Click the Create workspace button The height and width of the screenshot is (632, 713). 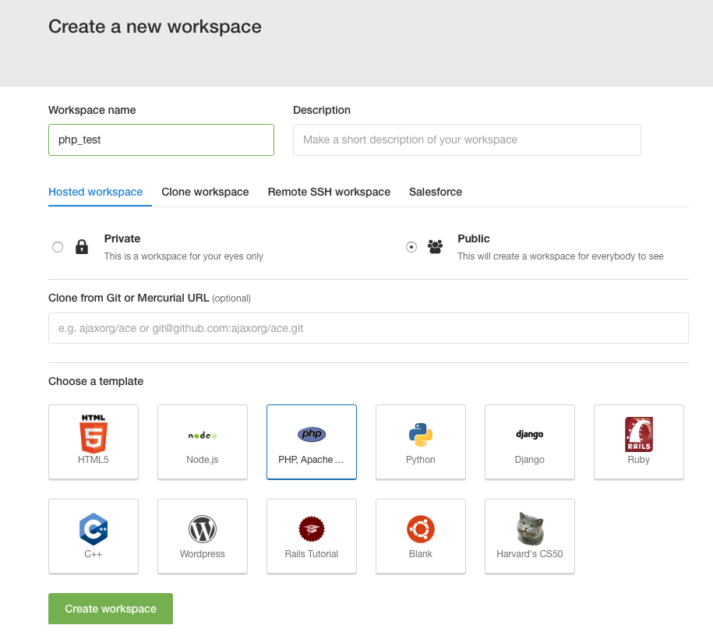tap(111, 609)
